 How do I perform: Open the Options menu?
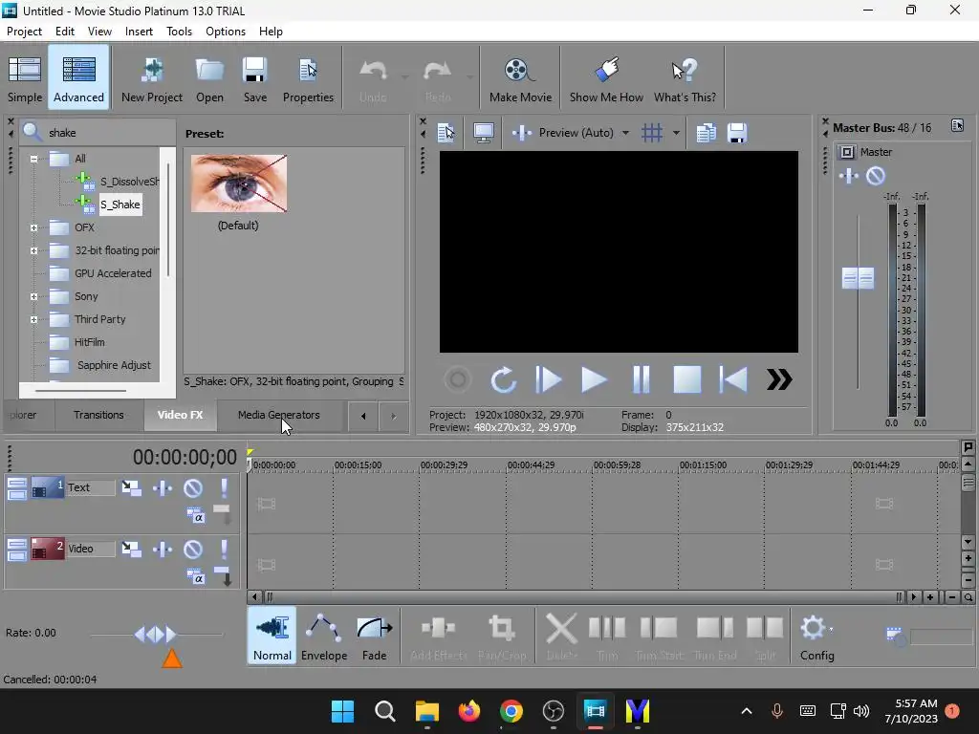point(226,32)
